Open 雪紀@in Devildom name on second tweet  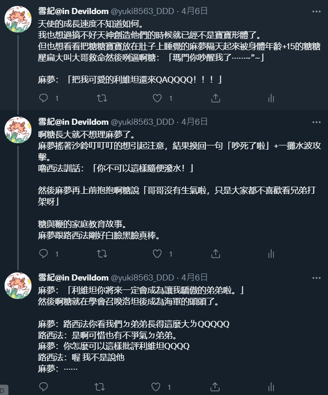click(x=73, y=122)
